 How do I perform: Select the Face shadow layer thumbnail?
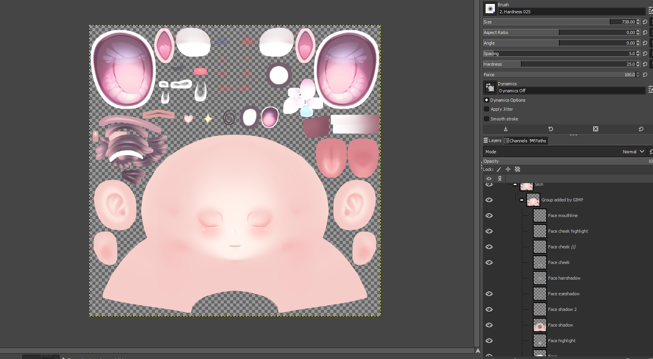coord(540,325)
